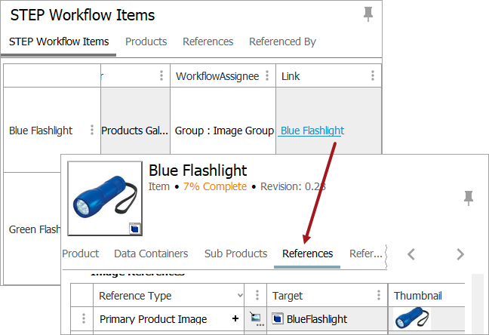489x335 pixels.
Task: Pin the STEP Workflow Items panel
Action: pos(368,14)
